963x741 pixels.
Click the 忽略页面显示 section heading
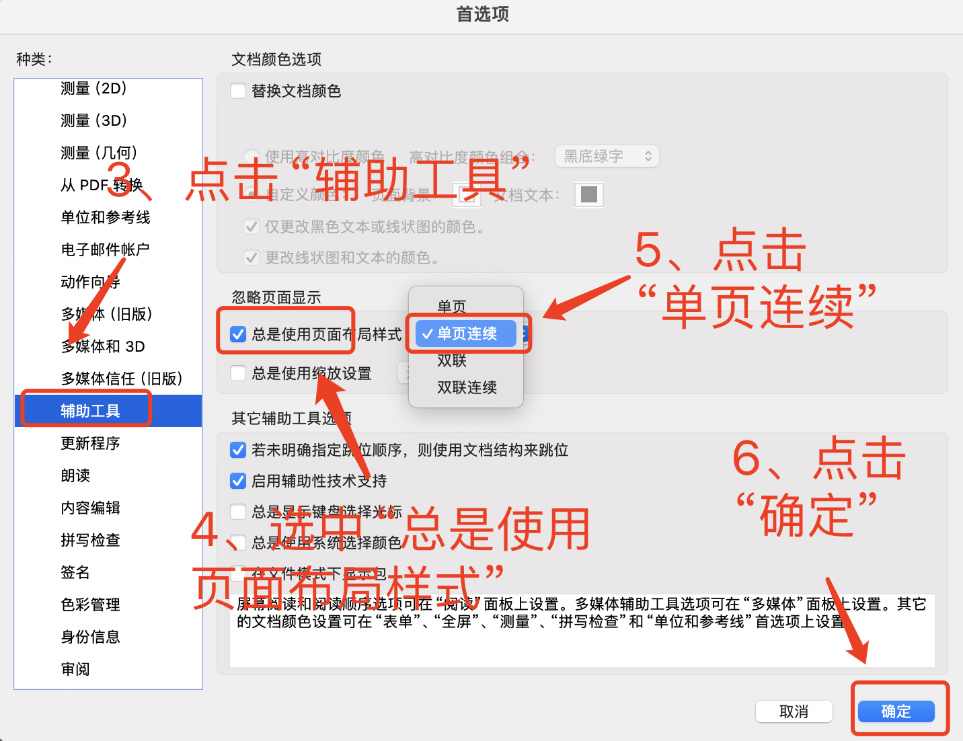tap(276, 297)
